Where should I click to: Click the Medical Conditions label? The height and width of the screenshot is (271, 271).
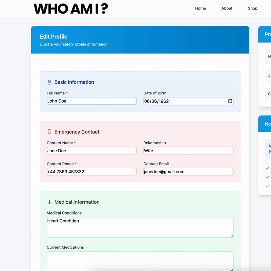[x=64, y=213]
